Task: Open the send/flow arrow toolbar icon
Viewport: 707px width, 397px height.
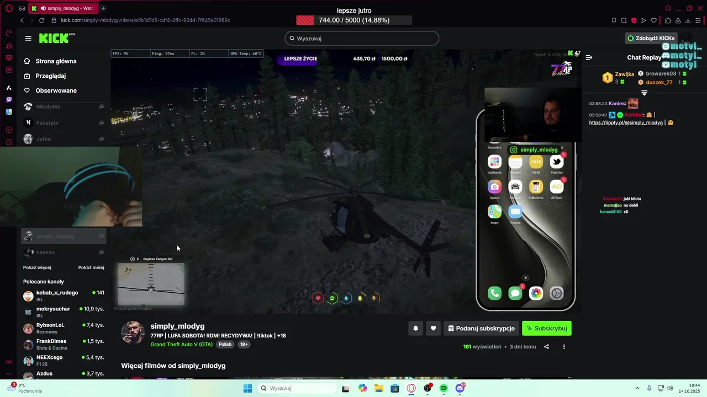Action: coord(643,20)
